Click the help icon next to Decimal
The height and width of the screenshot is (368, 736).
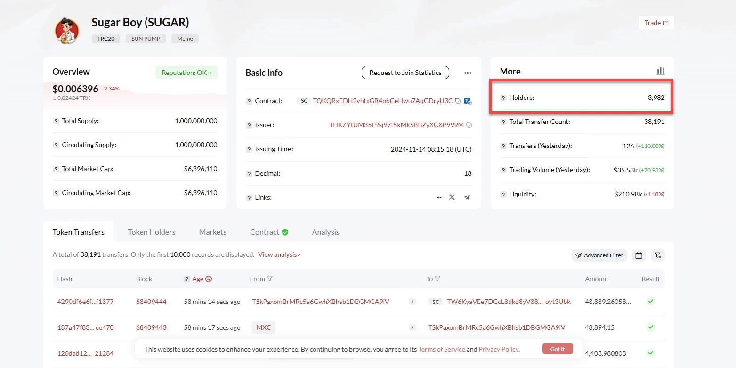[249, 174]
